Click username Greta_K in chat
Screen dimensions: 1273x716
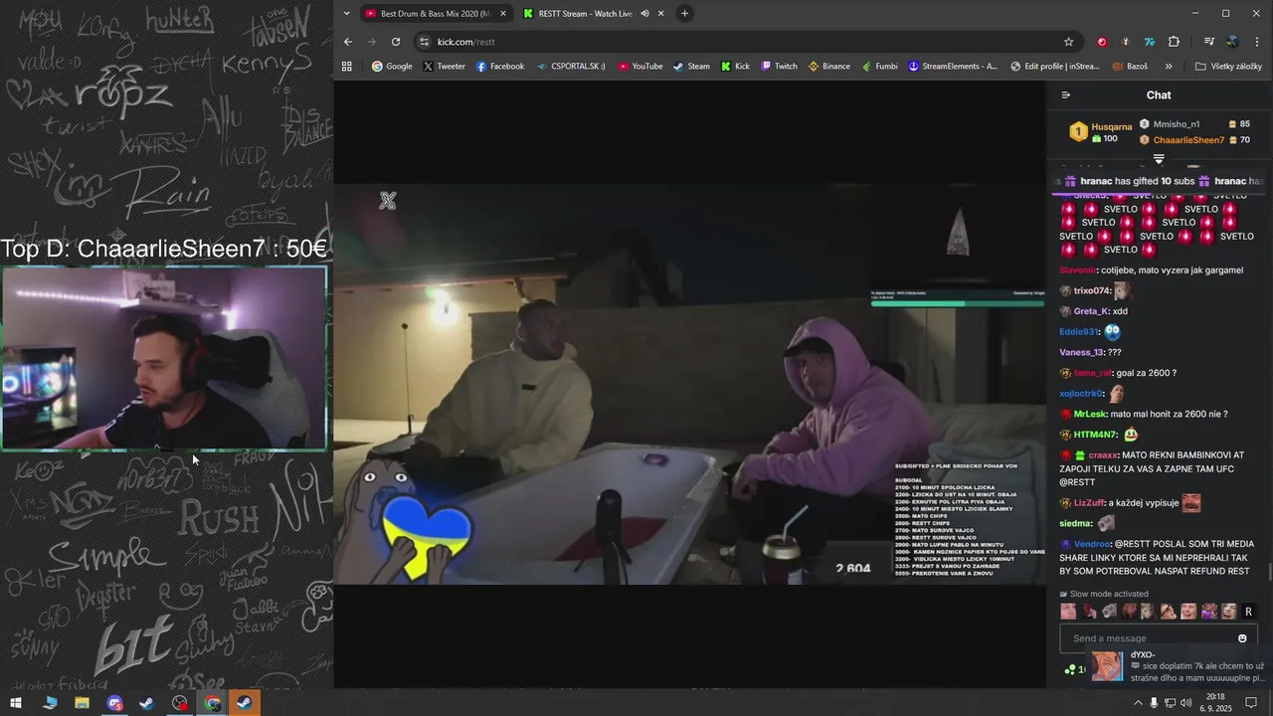coord(1091,311)
